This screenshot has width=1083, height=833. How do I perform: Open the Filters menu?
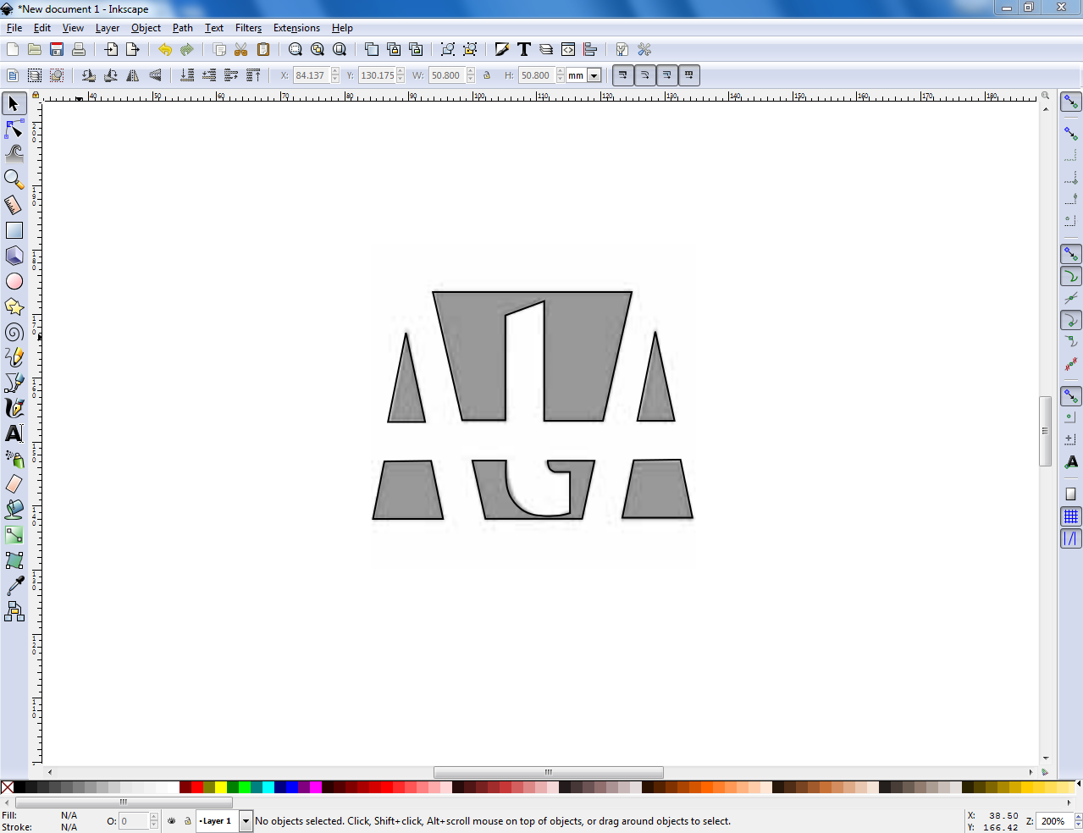[x=248, y=28]
